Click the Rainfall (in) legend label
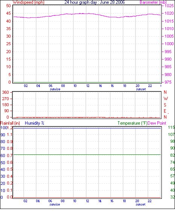The image size is (175, 212). (10, 123)
